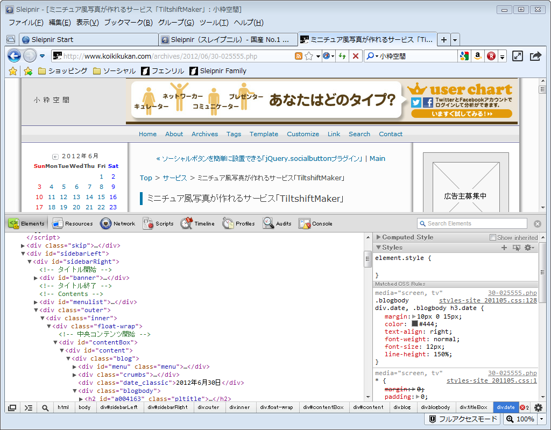Click the user chart banner advertisement
The width and height of the screenshot is (551, 430).
[x=322, y=102]
